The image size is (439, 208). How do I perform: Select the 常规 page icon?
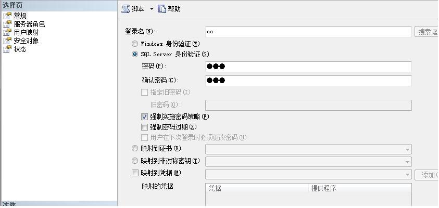point(7,16)
